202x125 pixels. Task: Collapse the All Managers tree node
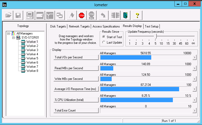click(x=8, y=33)
